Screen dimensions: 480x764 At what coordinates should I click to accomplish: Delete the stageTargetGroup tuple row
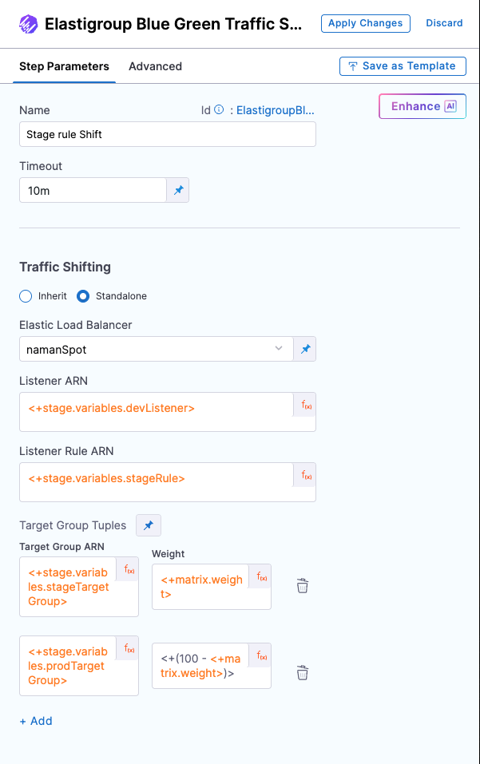[x=303, y=586]
